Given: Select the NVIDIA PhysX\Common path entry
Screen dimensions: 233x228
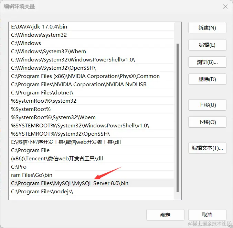Looking at the screenshot, I should (92, 76).
